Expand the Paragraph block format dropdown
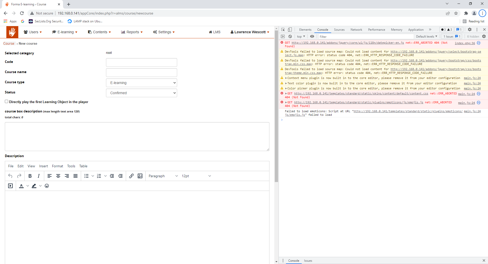The width and height of the screenshot is (488, 264). (x=163, y=176)
